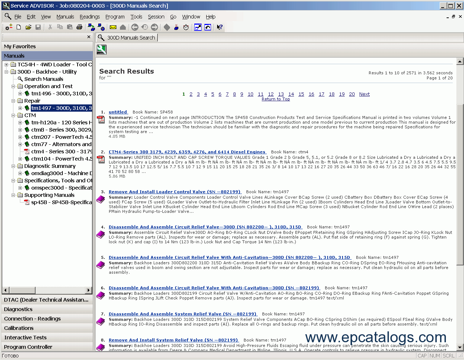The width and height of the screenshot is (464, 360).
Task: Open the yellow envelope mail icon
Action: pos(113,27)
